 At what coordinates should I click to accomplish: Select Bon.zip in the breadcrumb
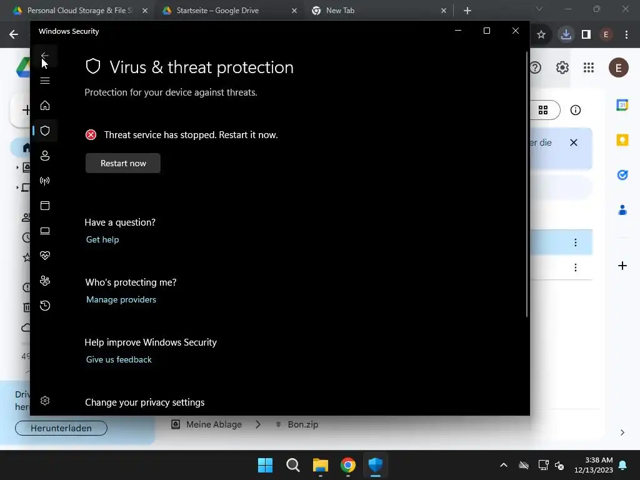(297, 424)
